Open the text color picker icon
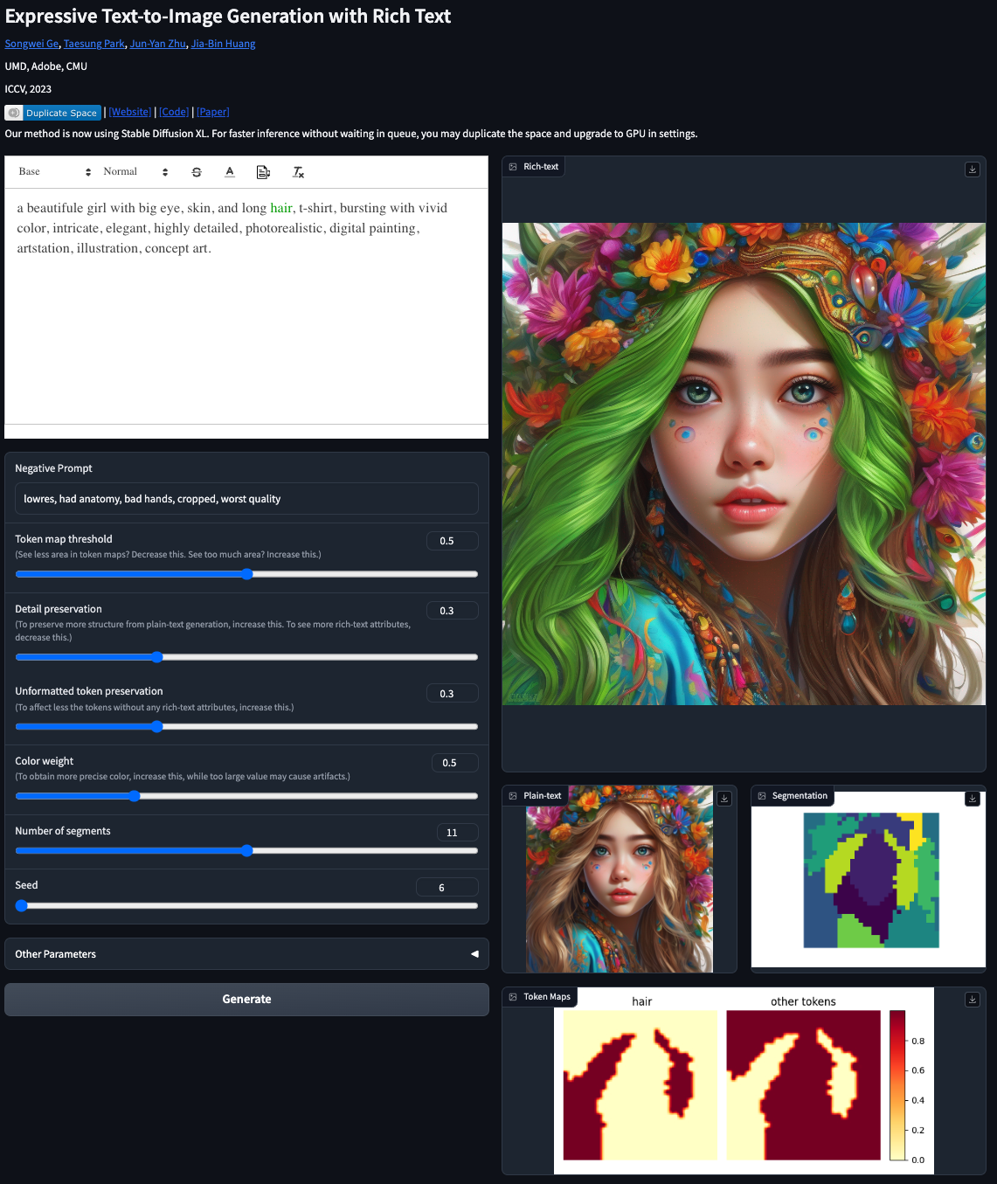Viewport: 997px width, 1184px height. coord(230,172)
